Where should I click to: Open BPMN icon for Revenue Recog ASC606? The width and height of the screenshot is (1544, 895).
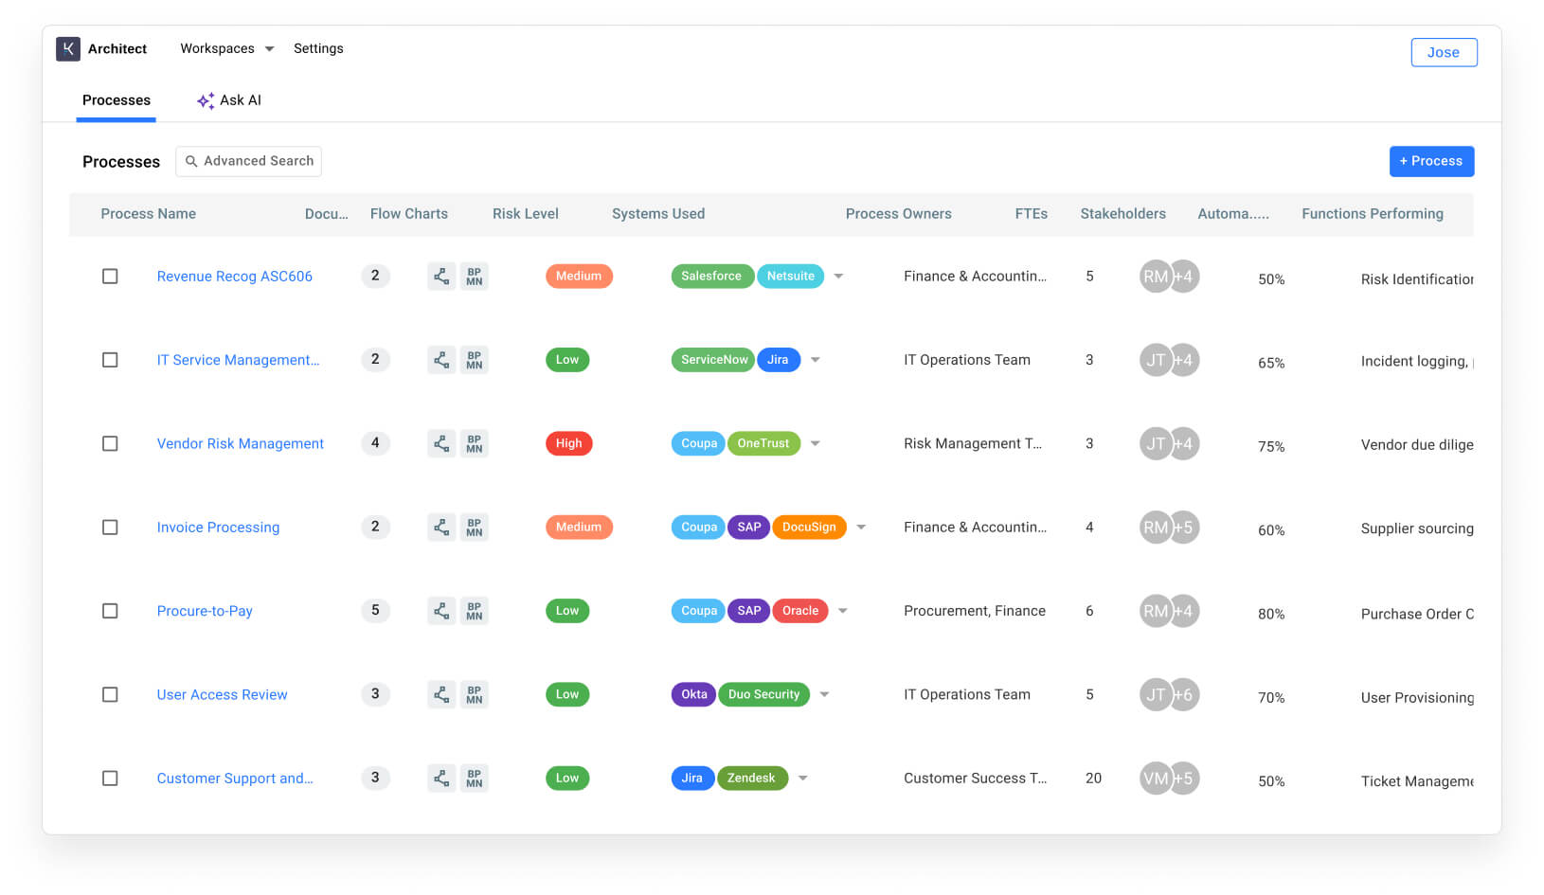click(475, 277)
